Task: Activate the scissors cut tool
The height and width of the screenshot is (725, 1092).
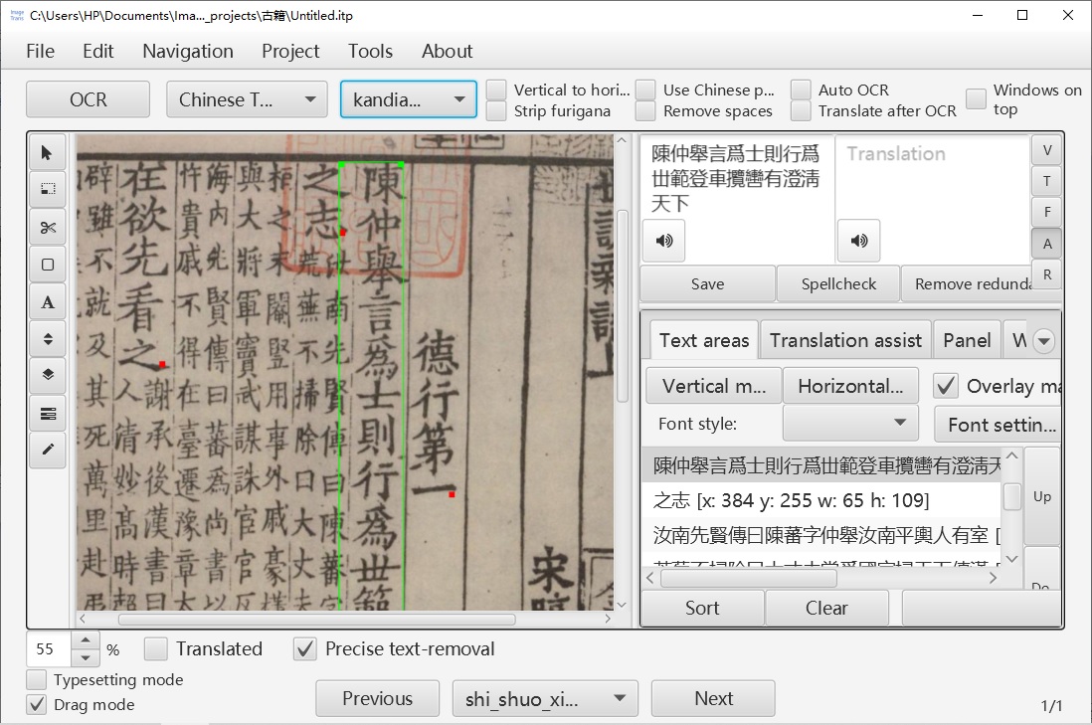Action: click(48, 227)
